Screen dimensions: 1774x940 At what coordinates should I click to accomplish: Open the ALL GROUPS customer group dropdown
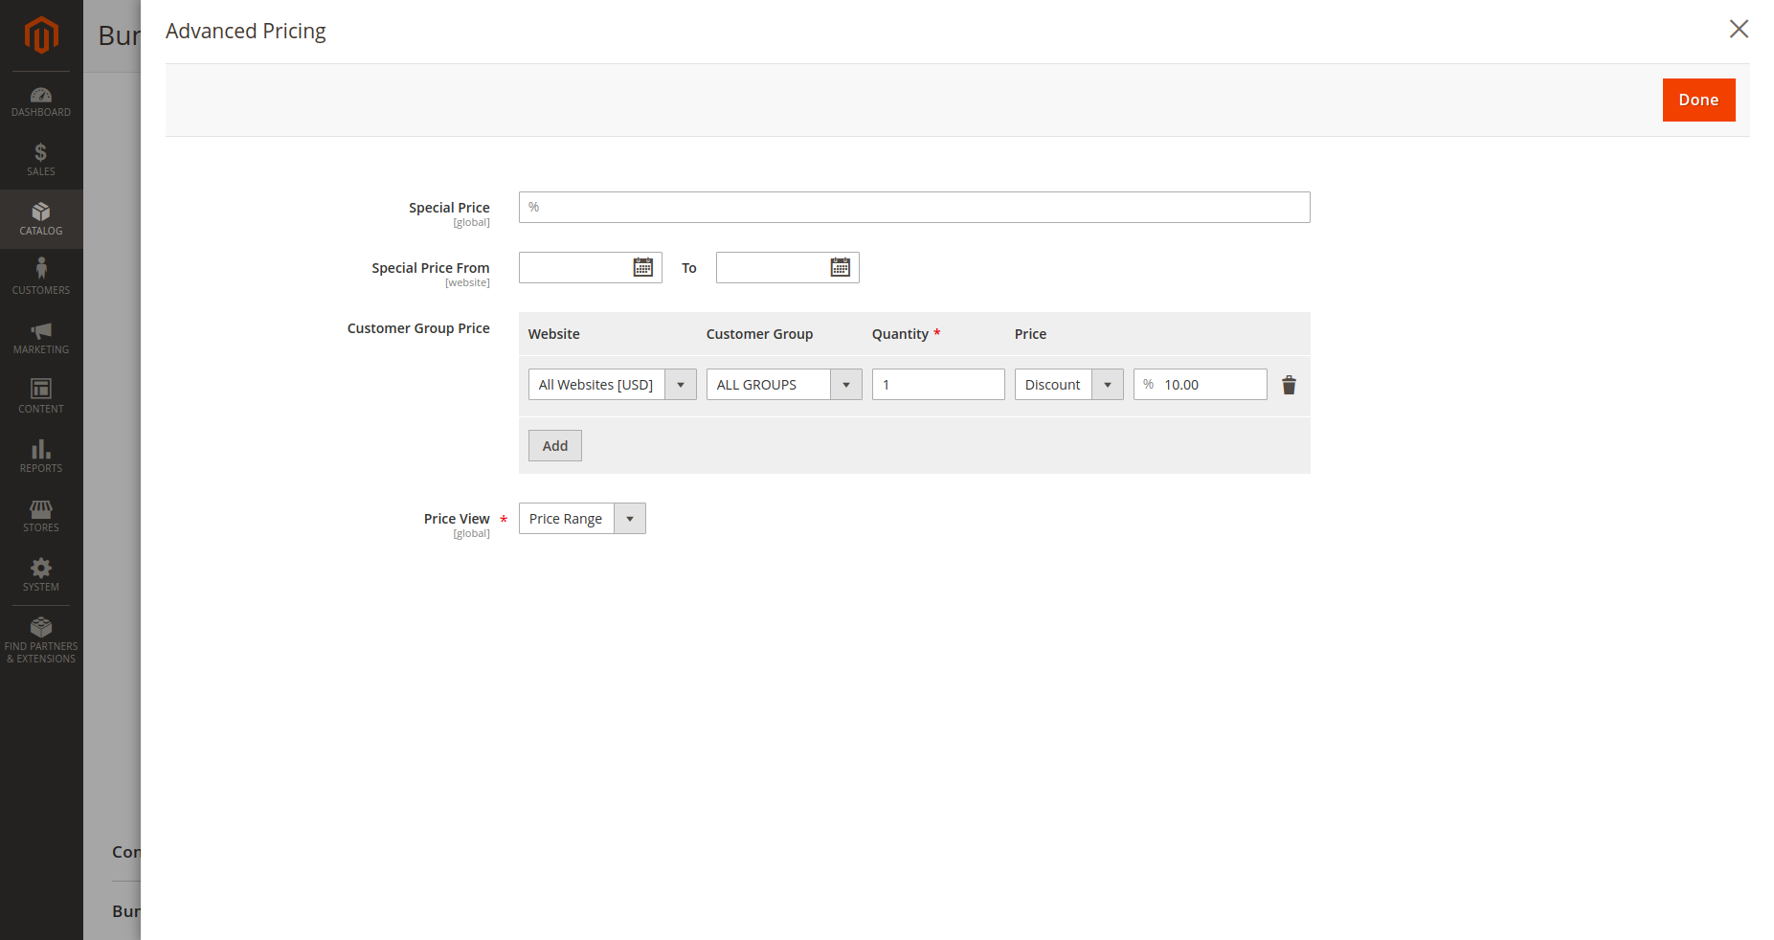[x=784, y=385]
